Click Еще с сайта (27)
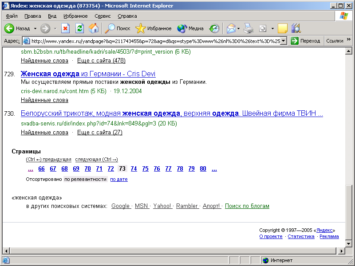 tap(99, 132)
